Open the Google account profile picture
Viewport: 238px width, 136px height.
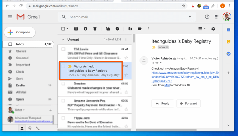tap(227, 17)
